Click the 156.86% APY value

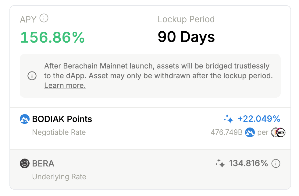(52, 37)
